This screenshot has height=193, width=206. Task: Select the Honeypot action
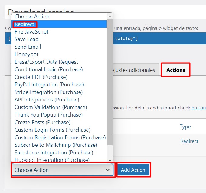click(26, 54)
